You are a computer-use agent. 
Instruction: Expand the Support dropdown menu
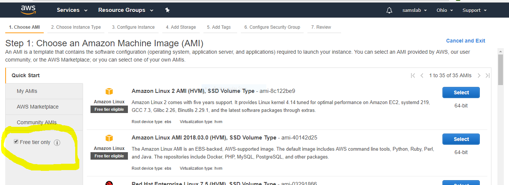[475, 10]
